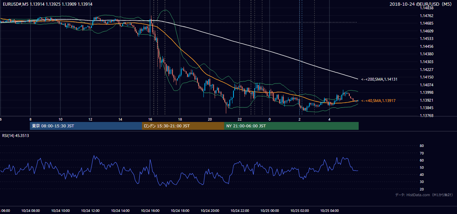
Task: Click price axis value 1.14150
Action: click(x=427, y=77)
